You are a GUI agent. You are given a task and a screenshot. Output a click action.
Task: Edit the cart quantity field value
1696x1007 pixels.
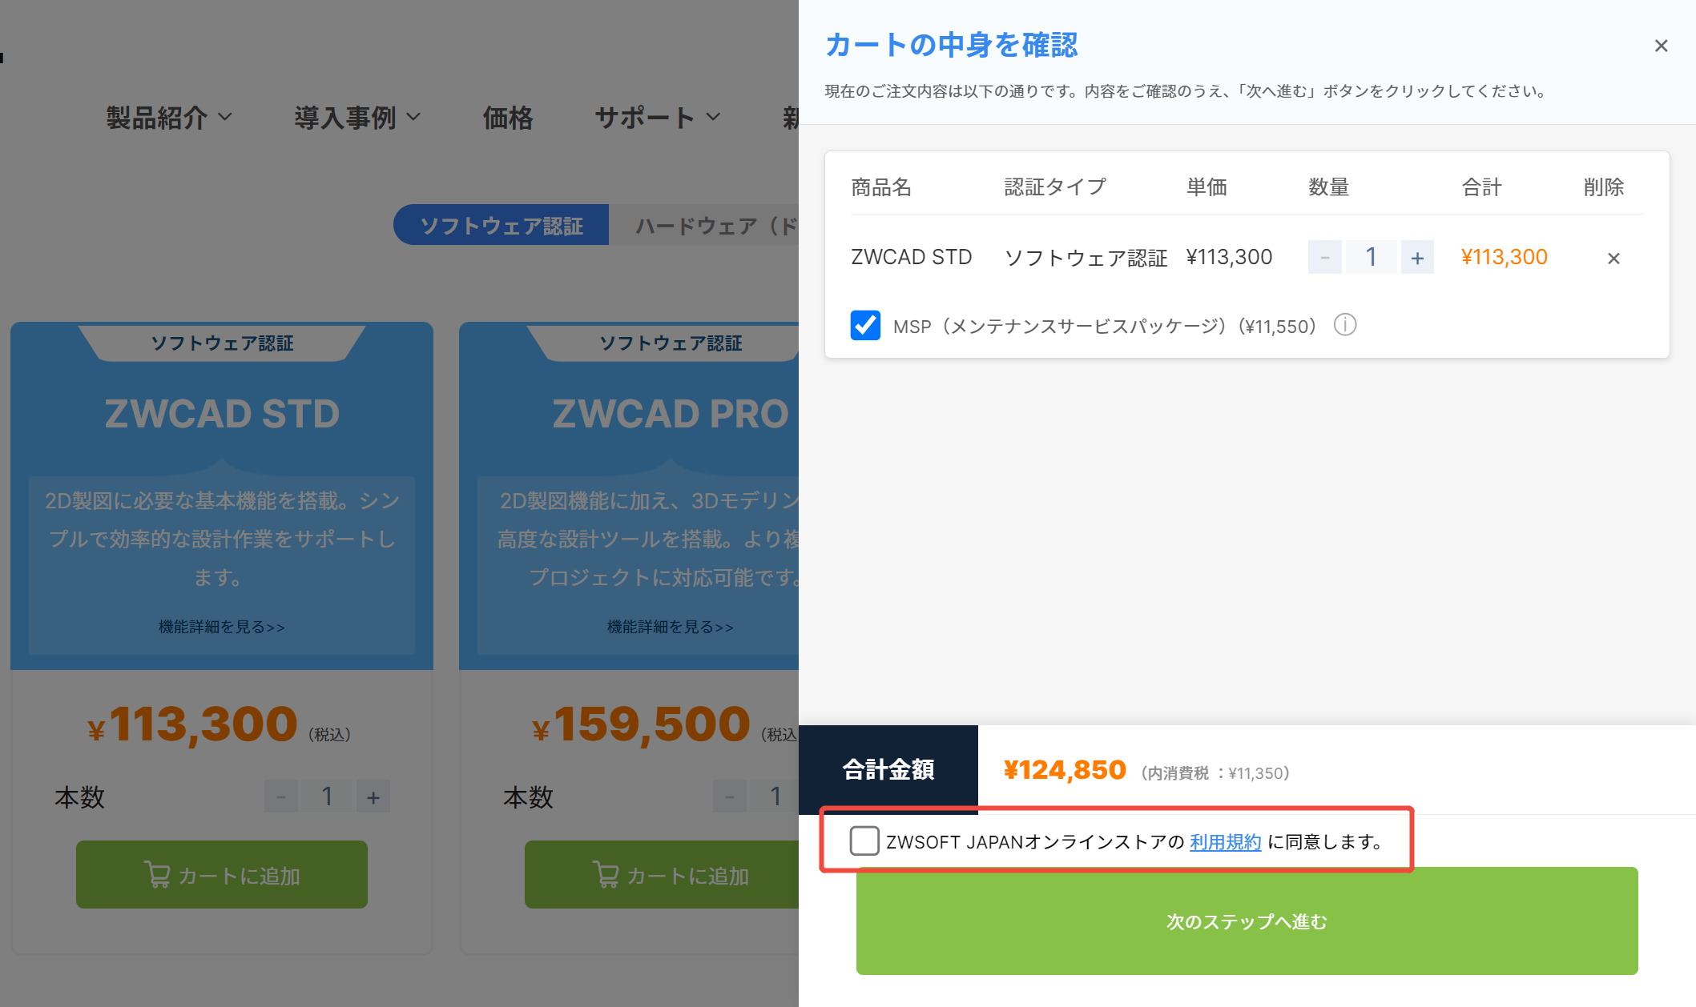[x=1371, y=257]
